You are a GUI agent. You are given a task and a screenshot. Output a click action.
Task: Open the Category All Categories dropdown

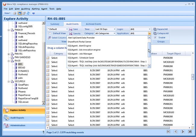tap(114, 33)
